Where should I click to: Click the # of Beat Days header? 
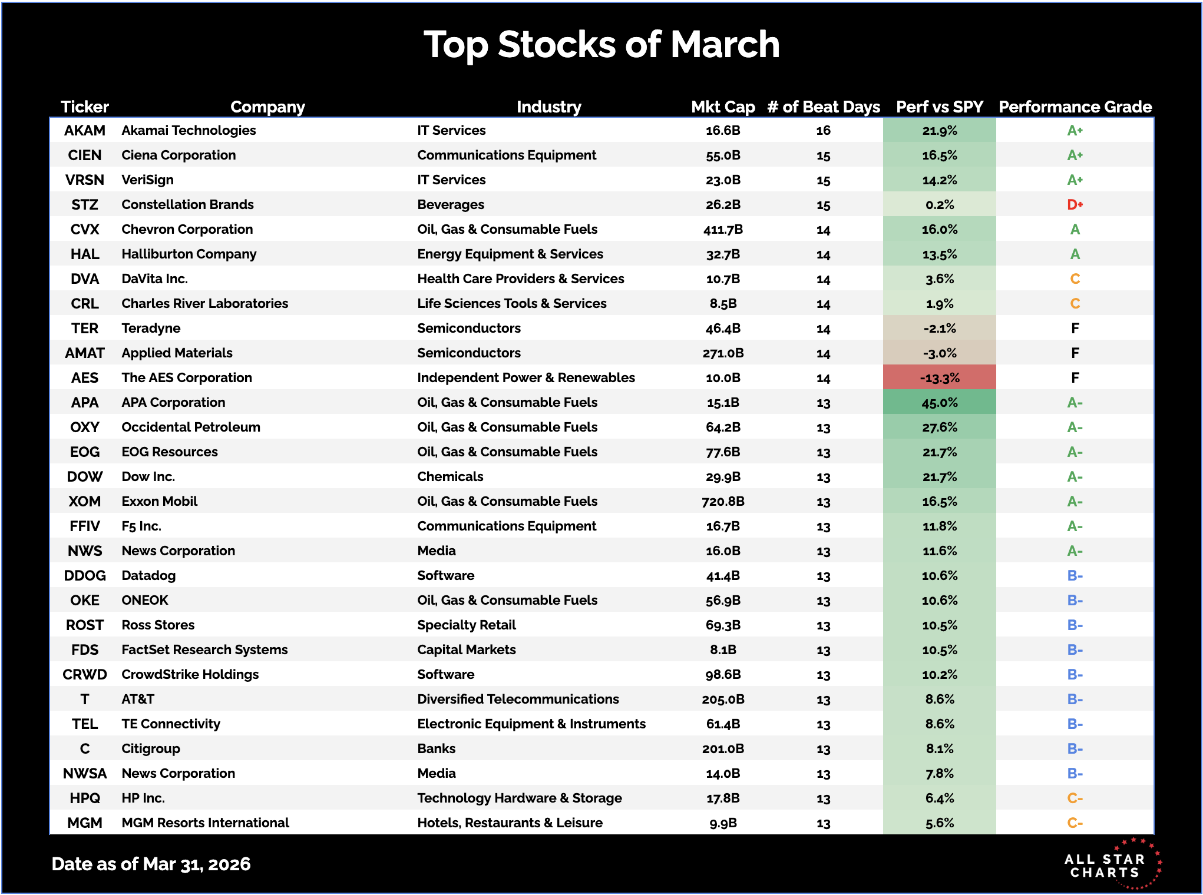(x=823, y=107)
